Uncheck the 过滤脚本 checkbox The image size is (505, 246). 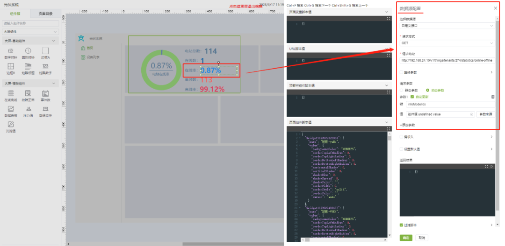pos(401,225)
